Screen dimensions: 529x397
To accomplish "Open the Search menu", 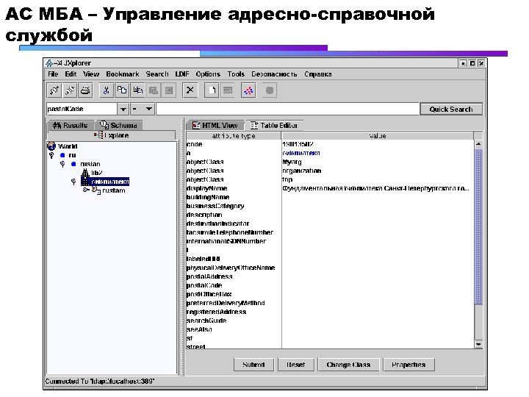I will coord(157,74).
